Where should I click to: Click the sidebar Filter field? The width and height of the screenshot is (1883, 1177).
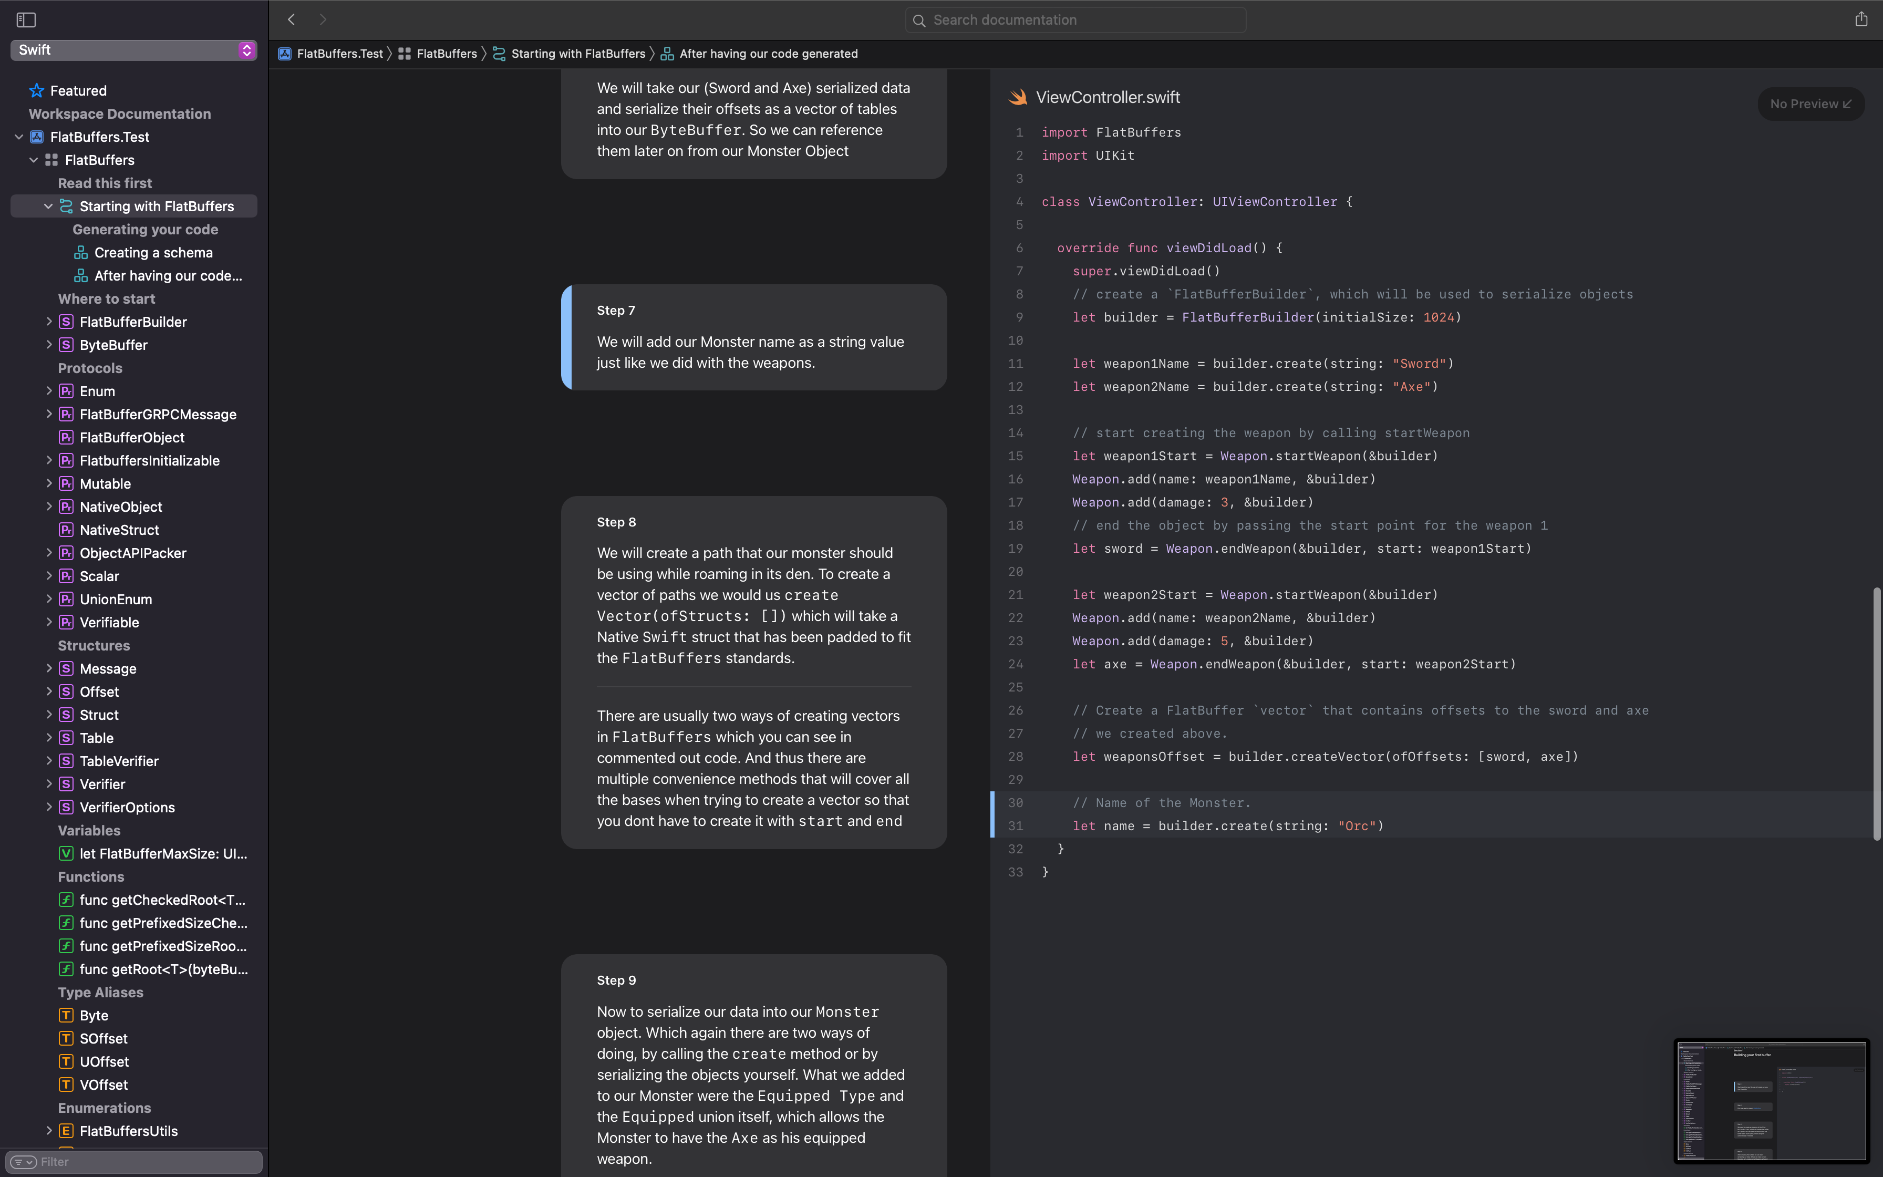[134, 1161]
